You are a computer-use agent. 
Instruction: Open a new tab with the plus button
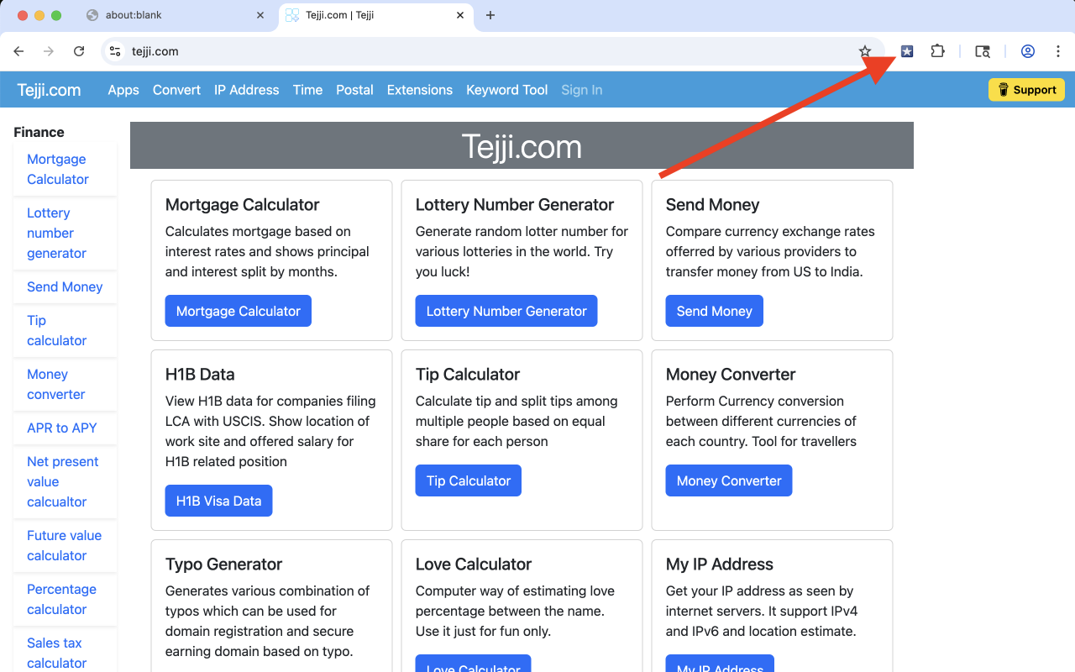point(490,14)
